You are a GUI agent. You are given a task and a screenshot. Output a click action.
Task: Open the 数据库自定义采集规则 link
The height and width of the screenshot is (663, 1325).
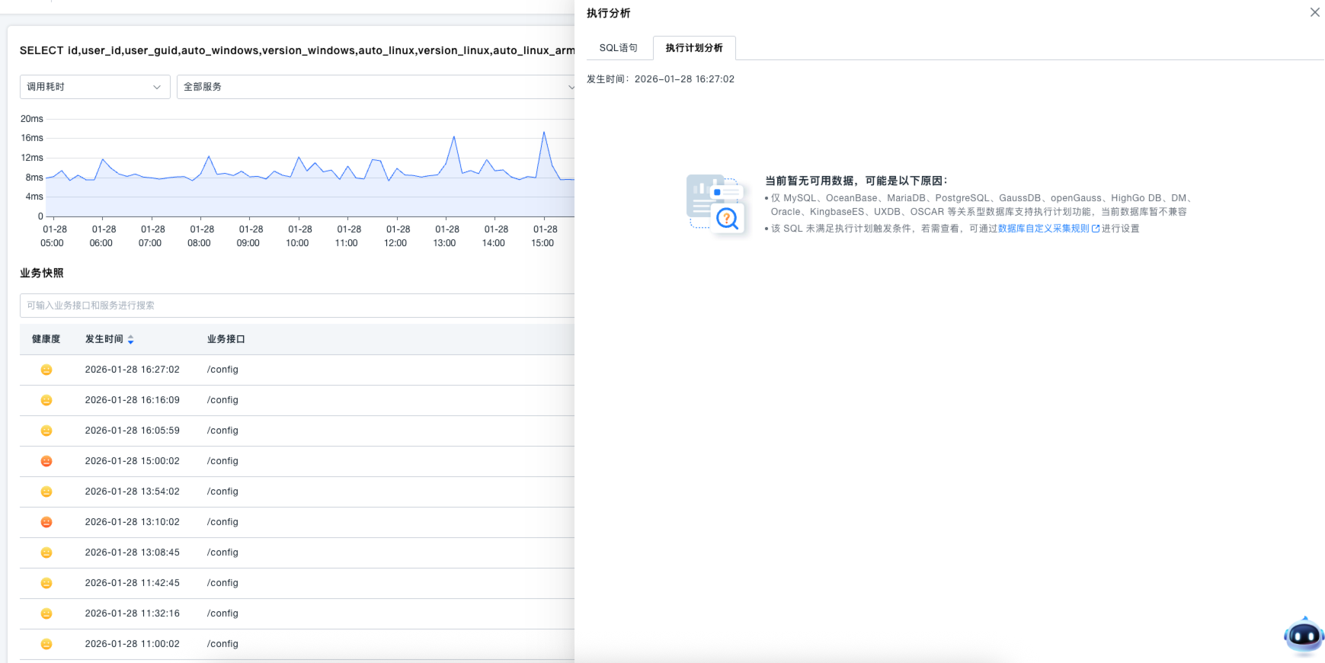1043,229
